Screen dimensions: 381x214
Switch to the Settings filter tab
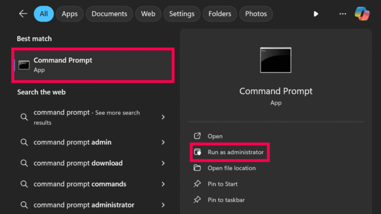182,14
